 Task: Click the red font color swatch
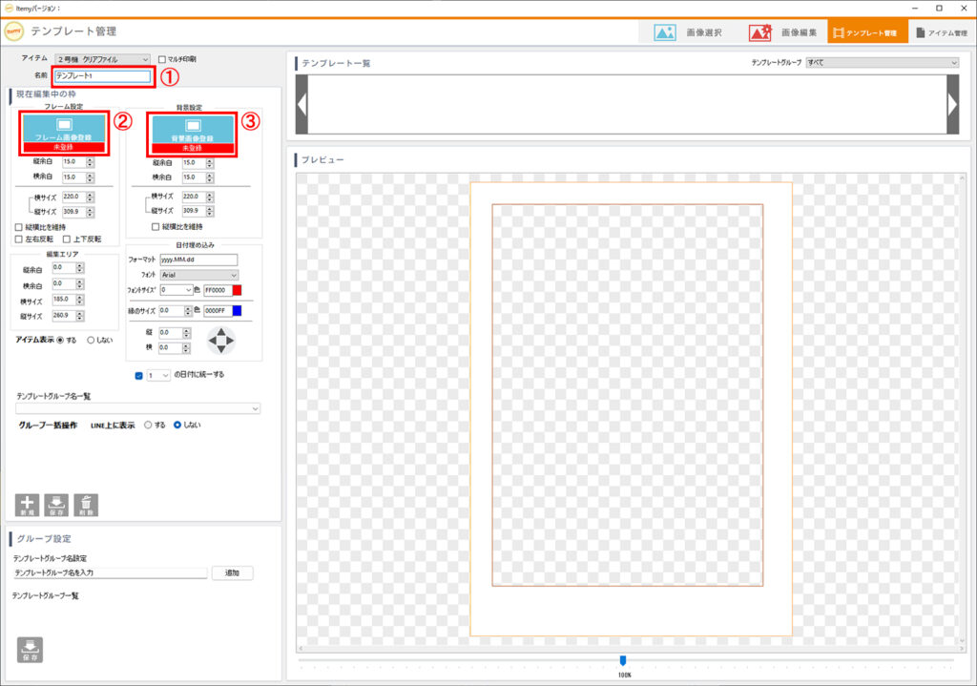coord(238,290)
